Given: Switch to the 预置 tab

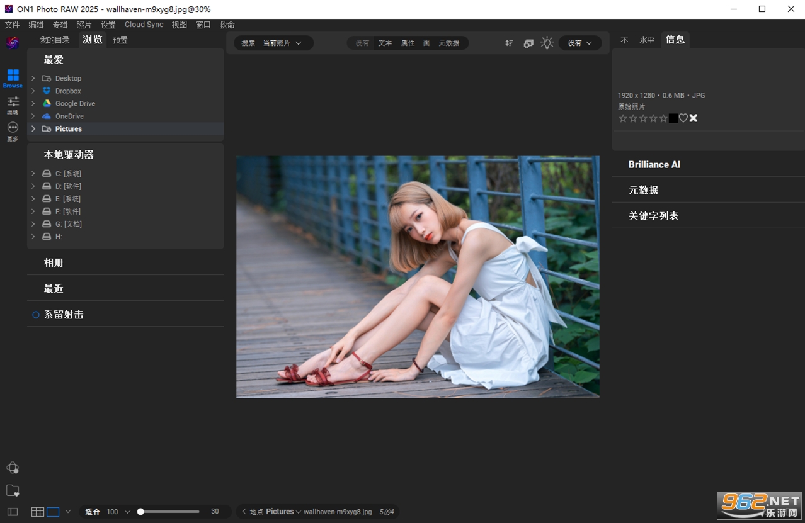Looking at the screenshot, I should tap(120, 40).
